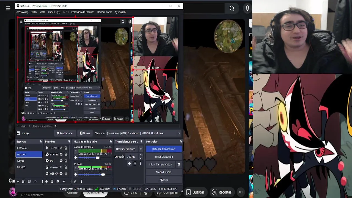Click the Duración 300 ms field
The image size is (352, 198).
coord(132,157)
